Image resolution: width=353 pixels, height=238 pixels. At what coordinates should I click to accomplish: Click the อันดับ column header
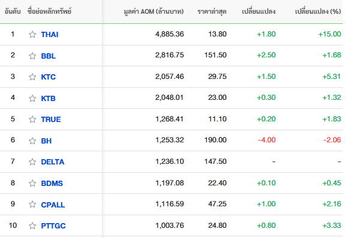13,11
